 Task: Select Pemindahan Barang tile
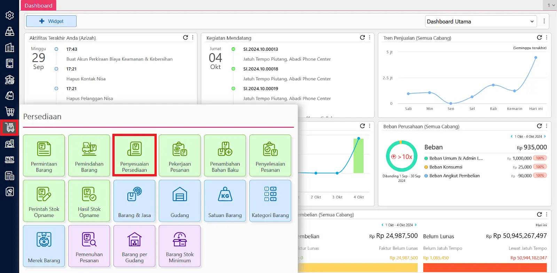pyautogui.click(x=89, y=155)
